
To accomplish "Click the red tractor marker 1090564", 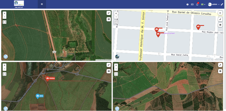I will pos(50,78).
